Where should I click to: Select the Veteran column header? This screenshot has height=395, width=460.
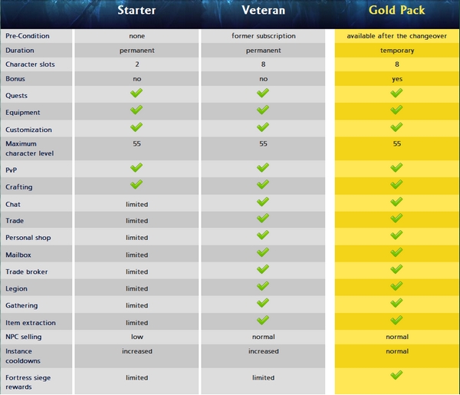tap(263, 11)
